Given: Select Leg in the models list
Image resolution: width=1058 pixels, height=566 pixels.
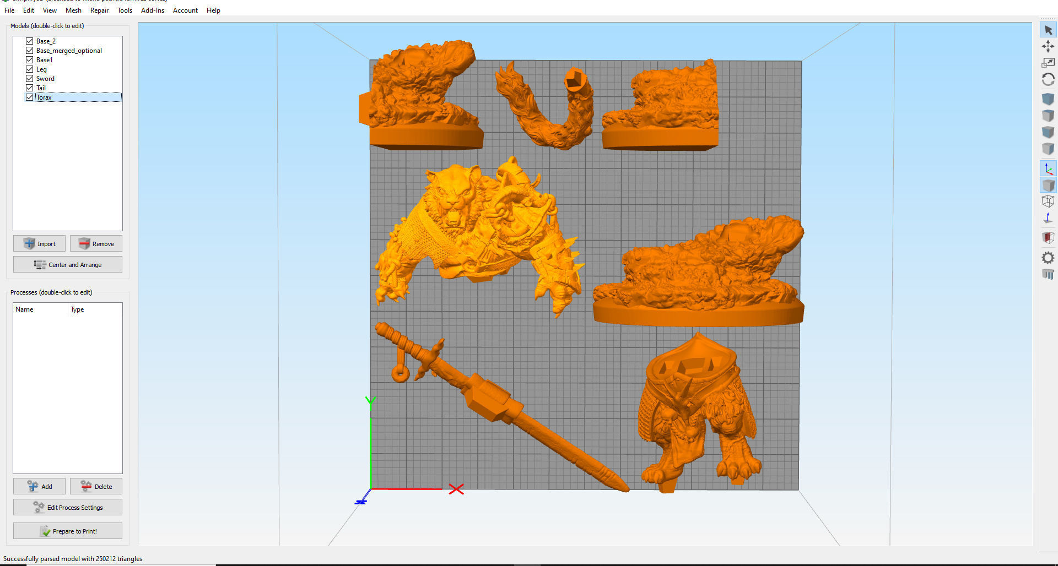Looking at the screenshot, I should pyautogui.click(x=41, y=69).
